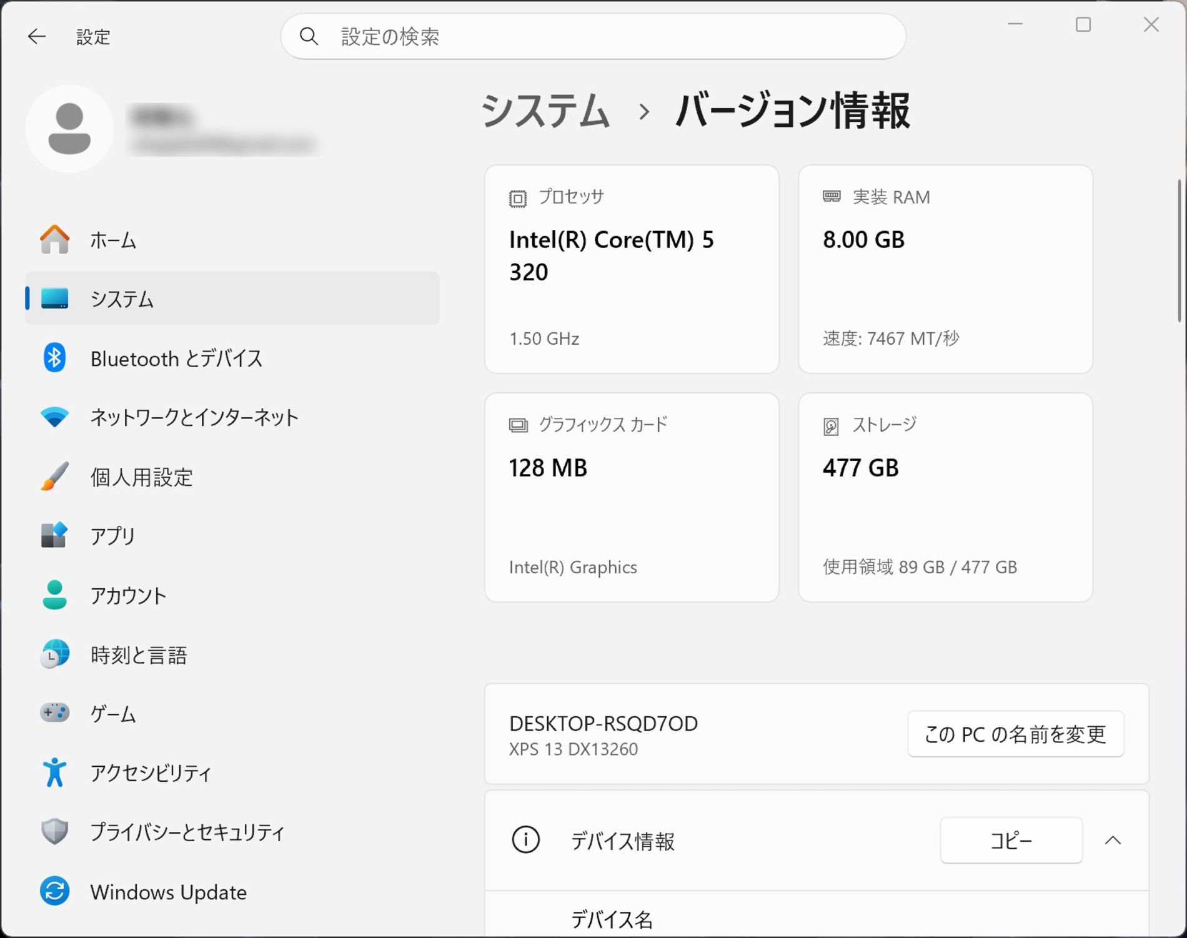Image resolution: width=1187 pixels, height=938 pixels.
Task: Click into 設定の検索 search field
Action: (593, 37)
